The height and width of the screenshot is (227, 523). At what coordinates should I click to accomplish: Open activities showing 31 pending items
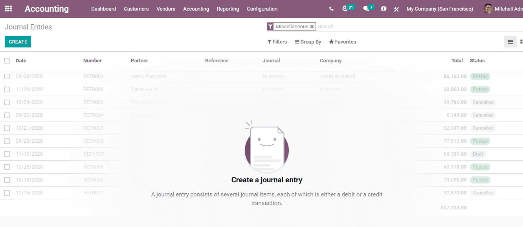coord(346,8)
